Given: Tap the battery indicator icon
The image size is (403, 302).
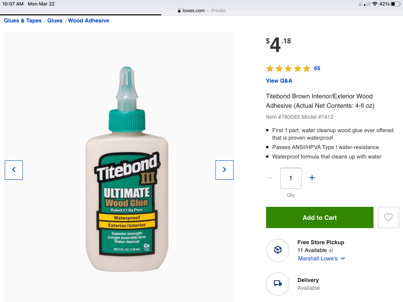Looking at the screenshot, I should coord(395,4).
